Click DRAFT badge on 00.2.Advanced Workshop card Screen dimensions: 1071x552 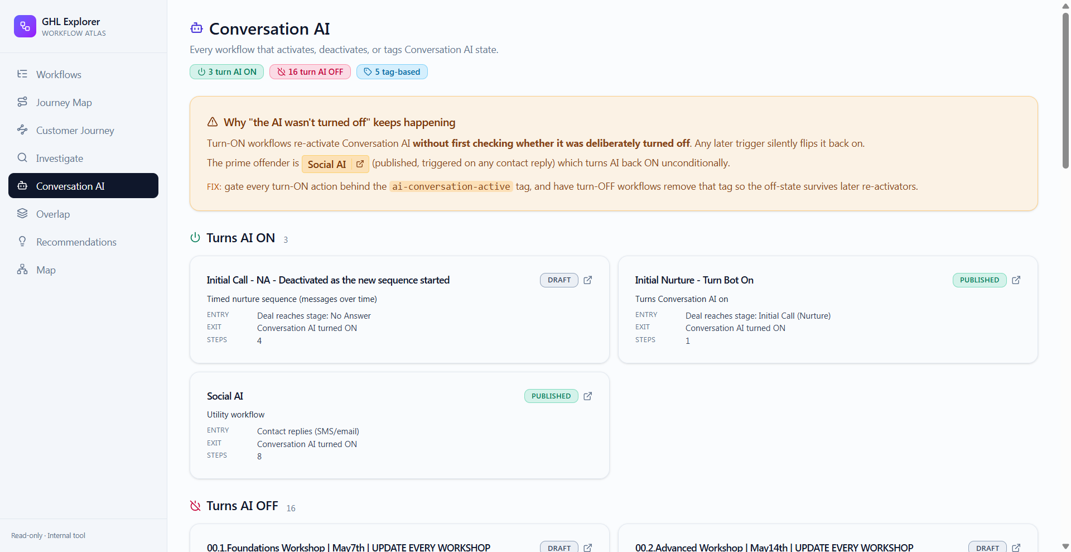point(987,547)
